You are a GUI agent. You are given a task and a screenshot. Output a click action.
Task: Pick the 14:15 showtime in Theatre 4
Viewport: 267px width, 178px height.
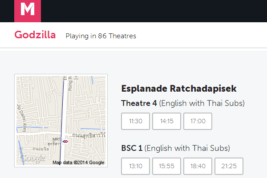[166, 121]
